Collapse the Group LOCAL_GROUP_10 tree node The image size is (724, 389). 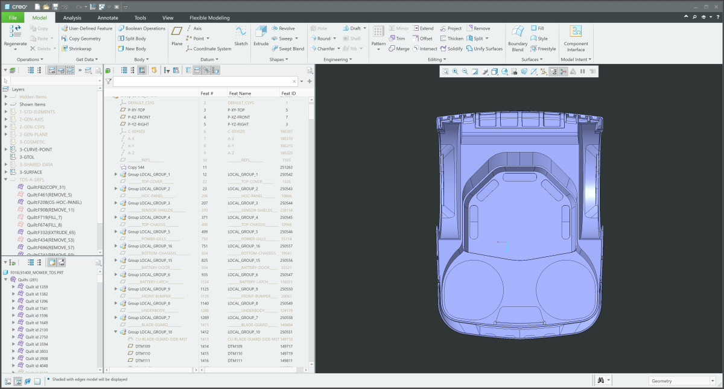(x=116, y=332)
